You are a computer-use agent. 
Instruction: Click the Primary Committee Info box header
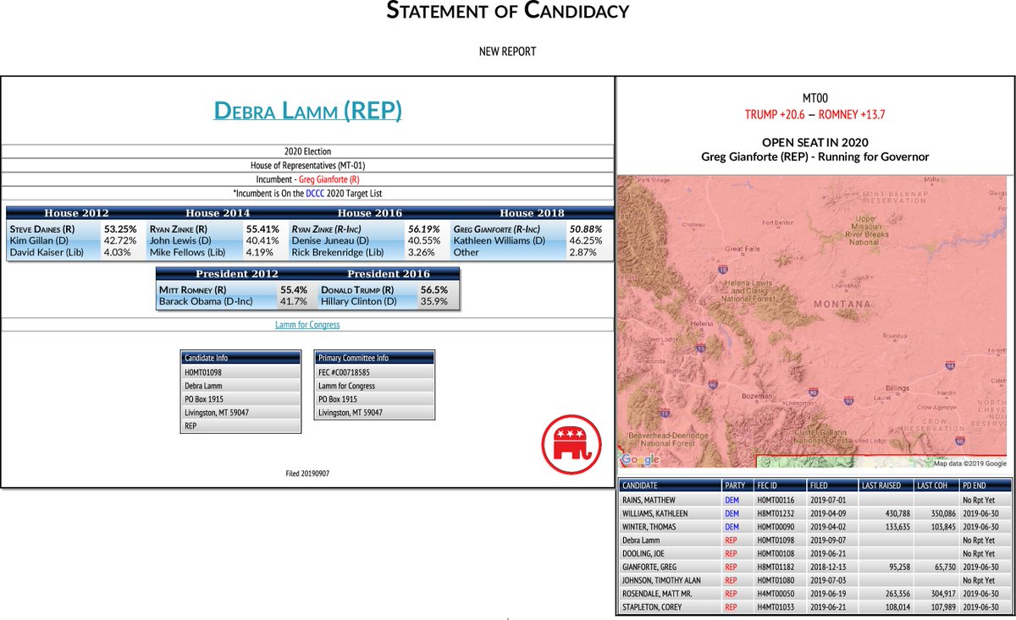374,358
